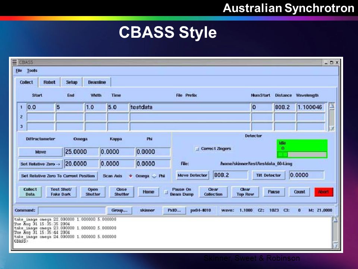Screen dimensions: 358x269
Task: Click the File Prefix field testdata
Action: coord(190,107)
